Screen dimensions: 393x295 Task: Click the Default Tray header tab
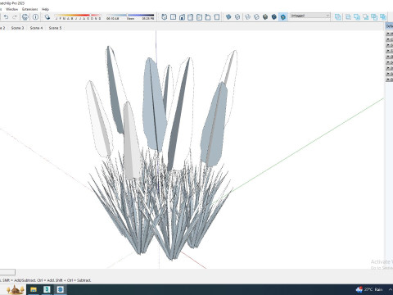390,26
